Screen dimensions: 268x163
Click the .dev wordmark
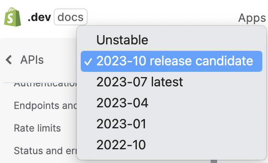coord(38,18)
